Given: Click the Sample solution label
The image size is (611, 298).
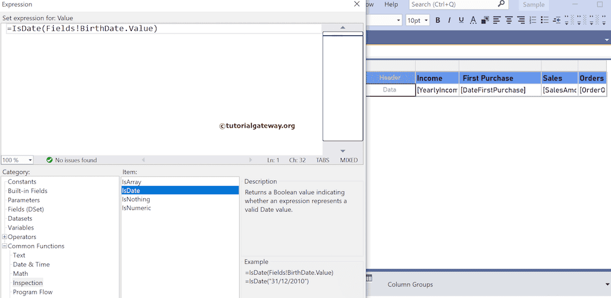Looking at the screenshot, I should 533,5.
